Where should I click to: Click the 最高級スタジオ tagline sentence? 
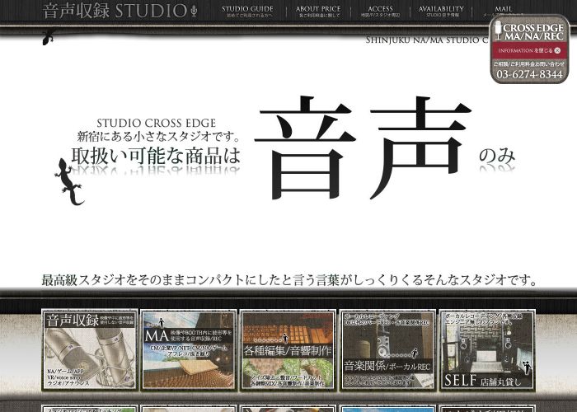289,280
